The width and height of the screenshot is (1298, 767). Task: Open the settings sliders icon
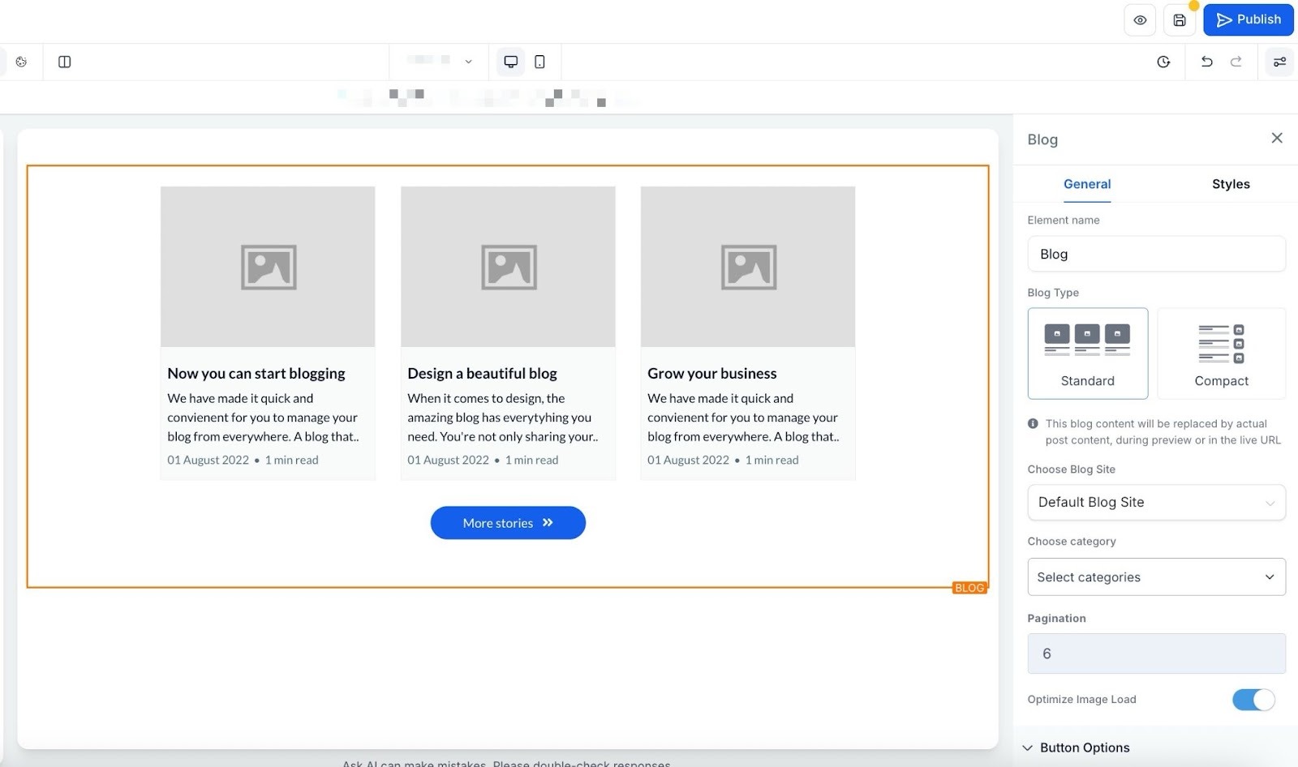[x=1279, y=62]
